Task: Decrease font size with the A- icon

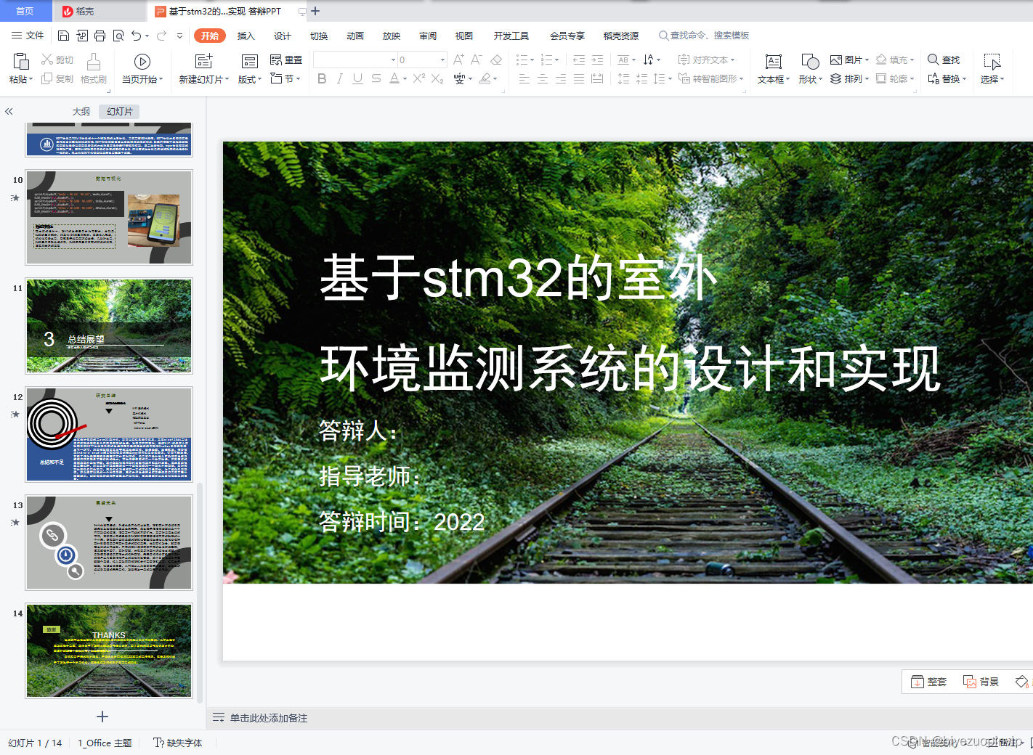Action: pos(477,60)
